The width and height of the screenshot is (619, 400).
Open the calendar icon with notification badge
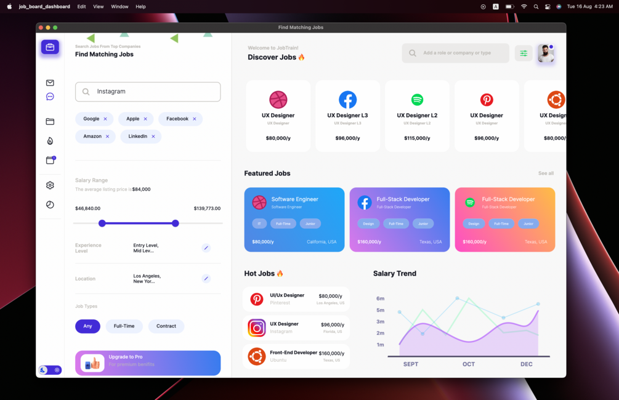[x=51, y=160]
